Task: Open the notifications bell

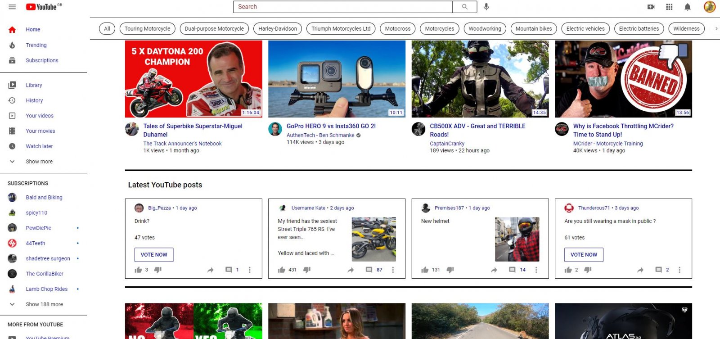Action: click(688, 7)
